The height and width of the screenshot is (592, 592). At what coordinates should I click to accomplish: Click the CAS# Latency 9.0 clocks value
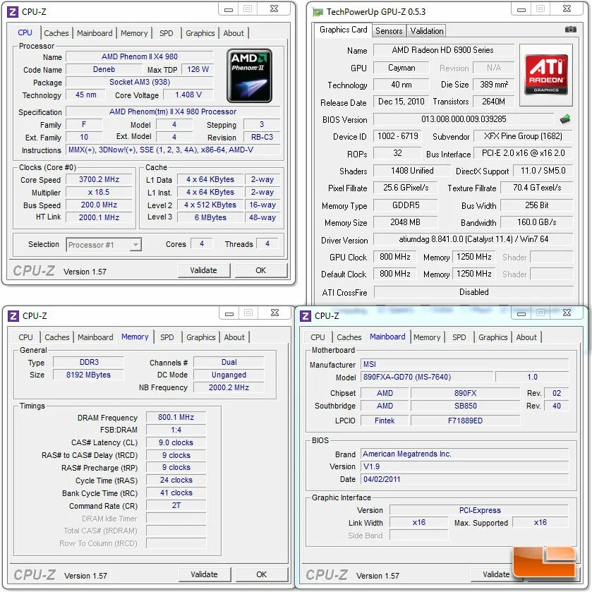coord(176,442)
